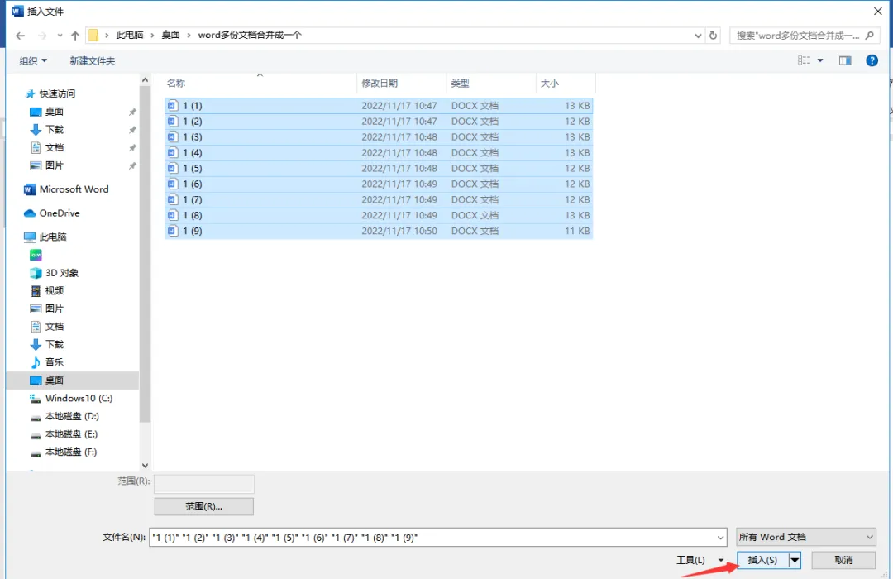Open 视频 folder
This screenshot has width=893, height=579.
[x=54, y=290]
